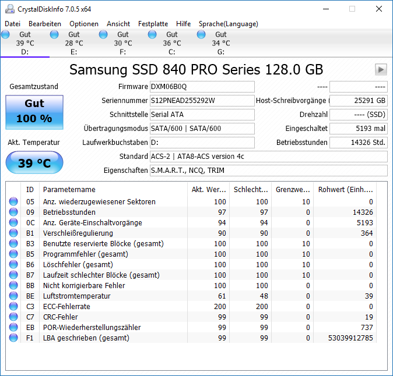Click the Schlecht... column header
Screen dimensions: 393x376
pyautogui.click(x=250, y=190)
